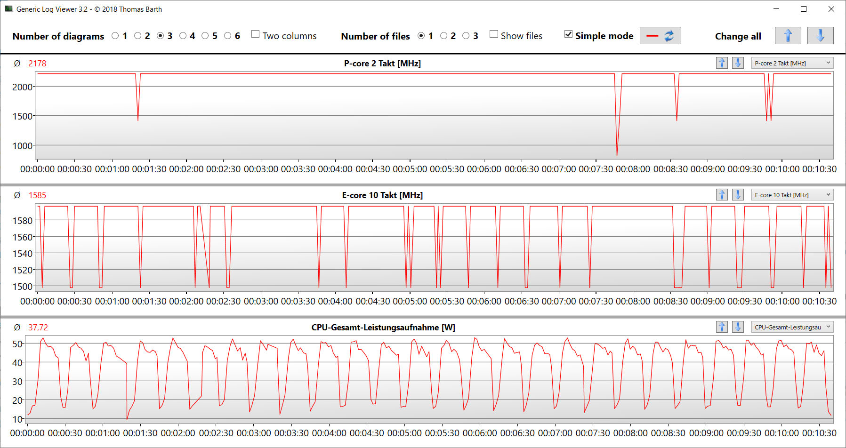Click down arrow for E-core 10 diagram
Image resolution: width=846 pixels, height=448 pixels.
738,195
